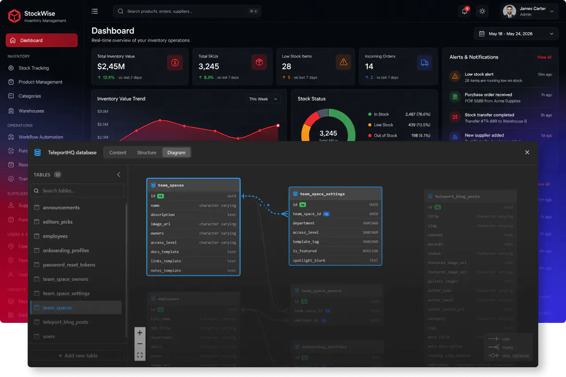Click the Incoming Orders truck icon
Screen dimensions: 566x377
[x=424, y=63]
